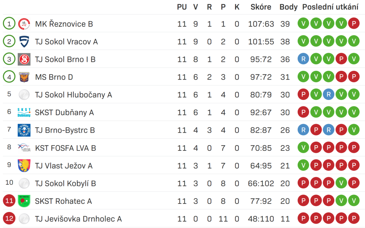Click the SKST Dubňany logo
Screen dimensions: 365x228
click(24, 112)
